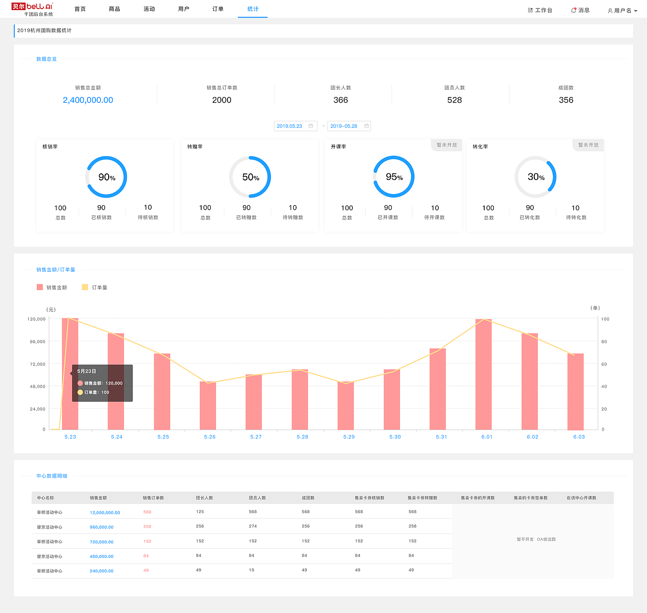
Task: Go to the 首页 tab
Action: pyautogui.click(x=80, y=9)
